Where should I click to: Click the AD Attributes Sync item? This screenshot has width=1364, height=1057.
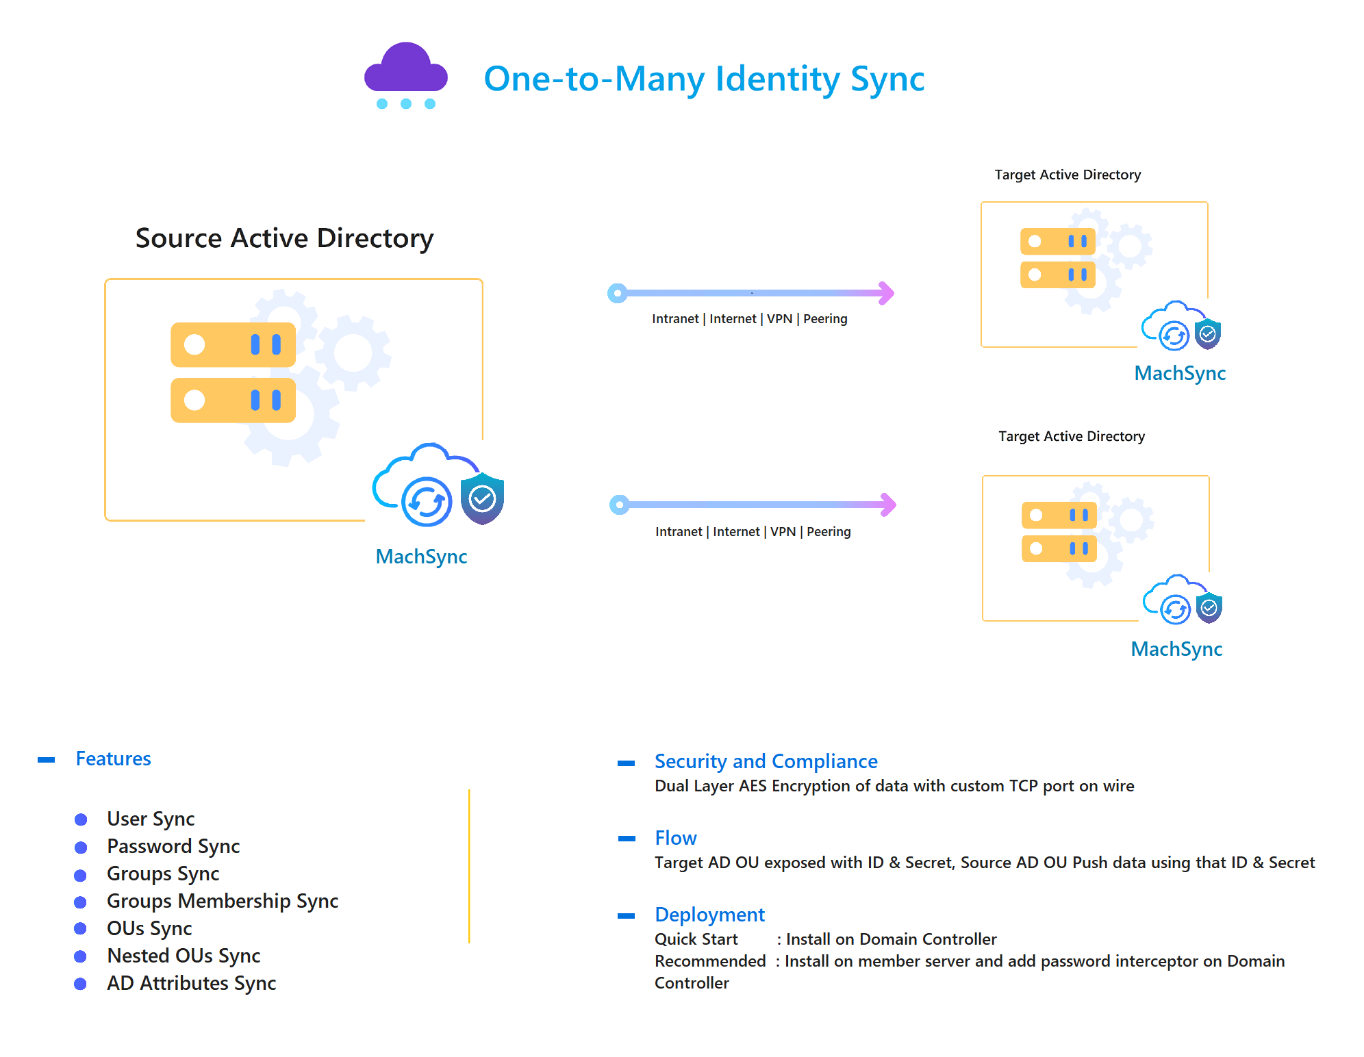pyautogui.click(x=192, y=983)
